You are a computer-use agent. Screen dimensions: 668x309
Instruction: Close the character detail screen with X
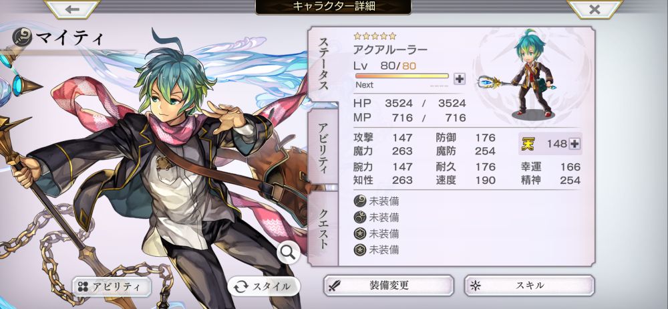coord(595,9)
